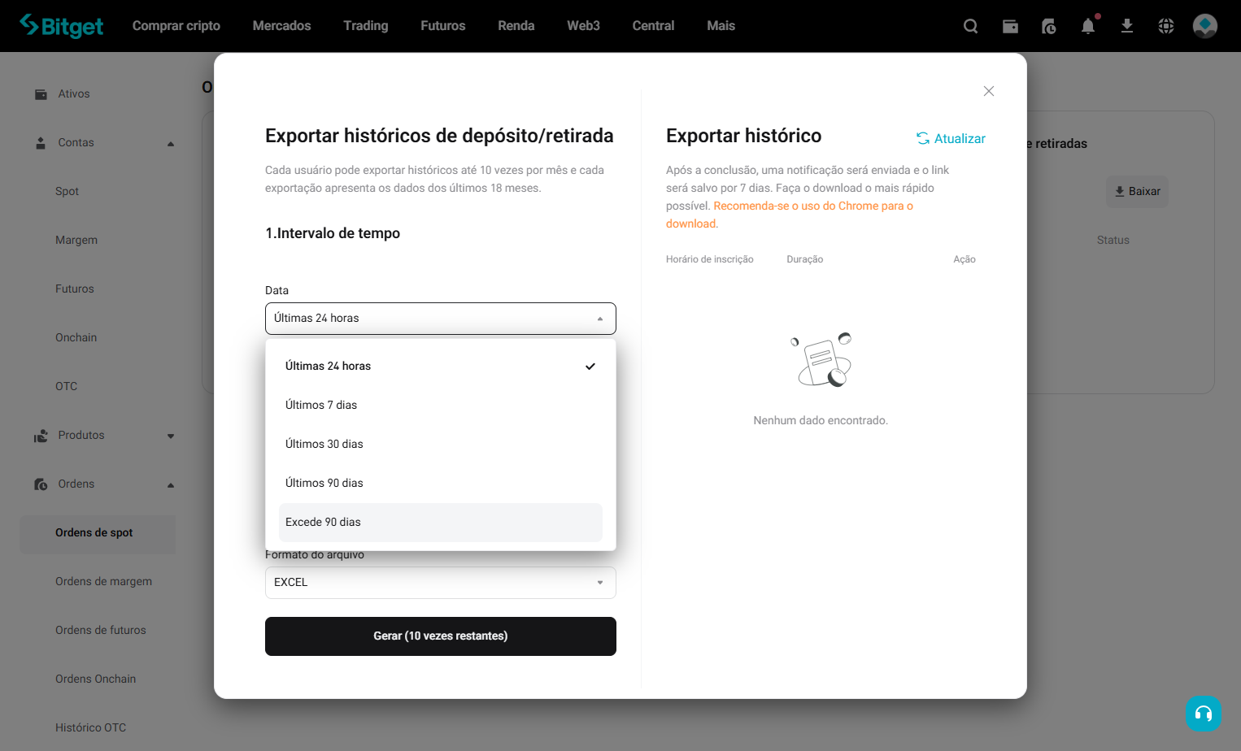Open the customer support headset chat button
The height and width of the screenshot is (751, 1241).
(x=1204, y=714)
